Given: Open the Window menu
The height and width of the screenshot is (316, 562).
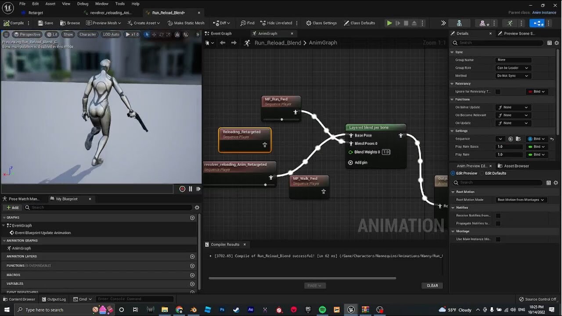Looking at the screenshot, I should pyautogui.click(x=101, y=4).
